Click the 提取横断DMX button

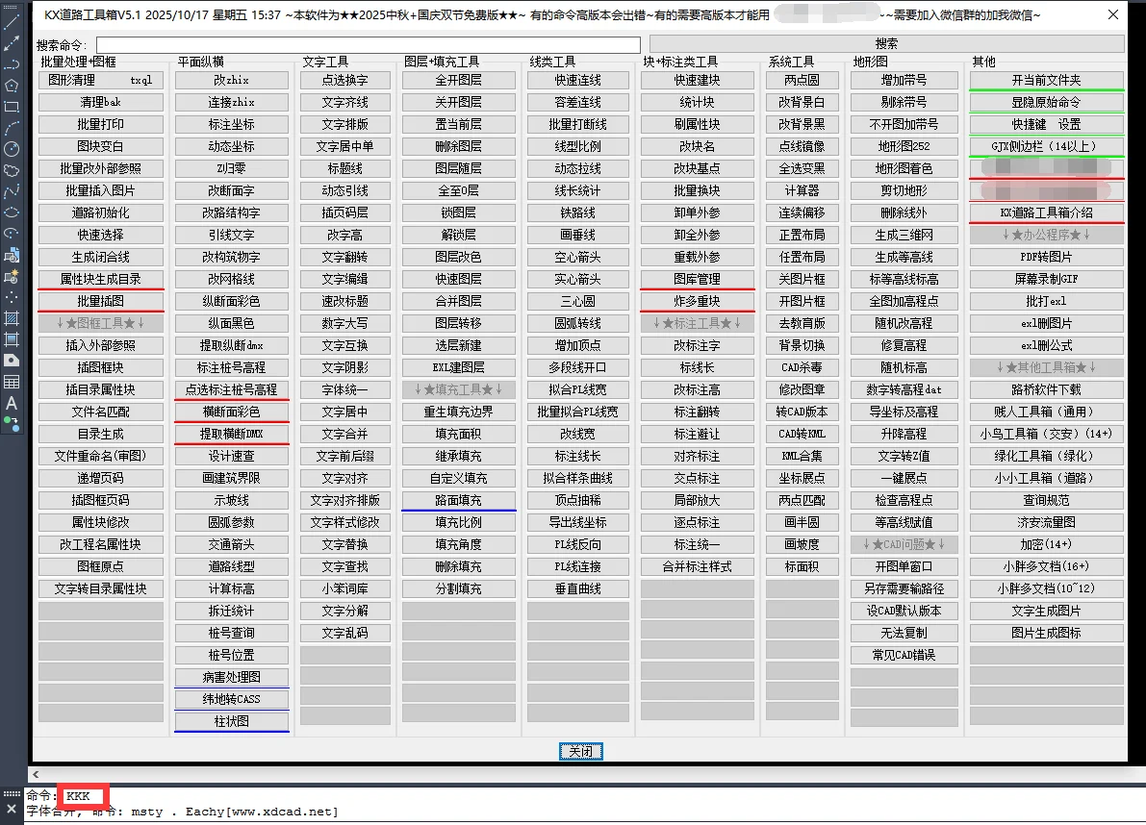(232, 435)
